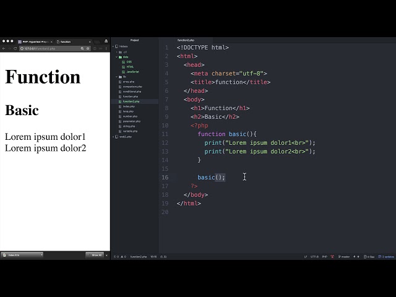Collapse the htdocs root project folder

pyautogui.click(x=113, y=46)
